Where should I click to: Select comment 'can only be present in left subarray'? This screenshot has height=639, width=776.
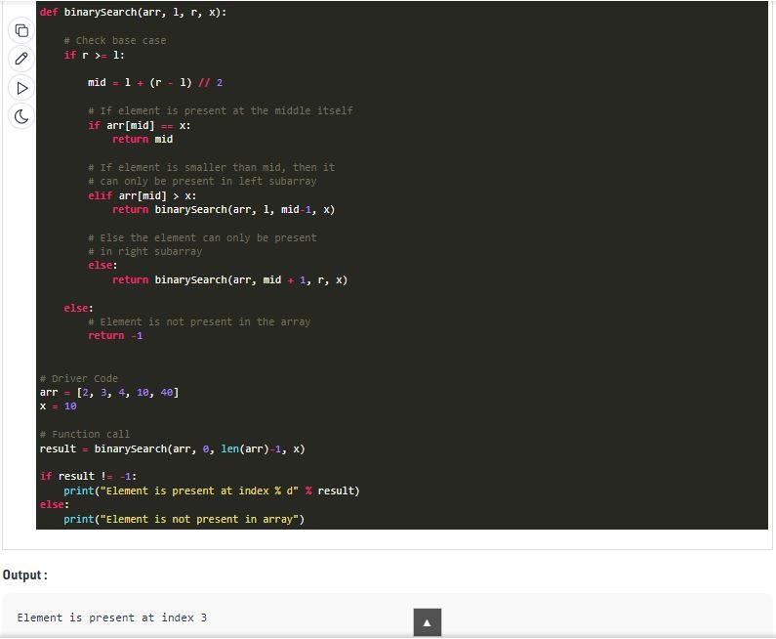(x=202, y=182)
